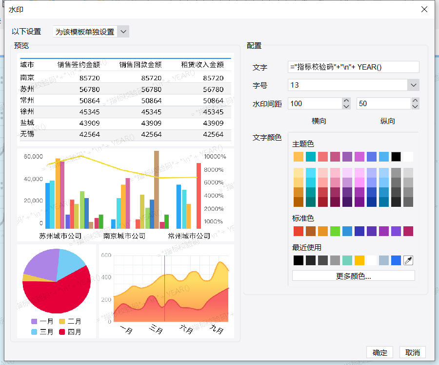Viewport: 439px width, 365px height.
Task: Pick the eyedropper color picker tool
Action: 408,260
